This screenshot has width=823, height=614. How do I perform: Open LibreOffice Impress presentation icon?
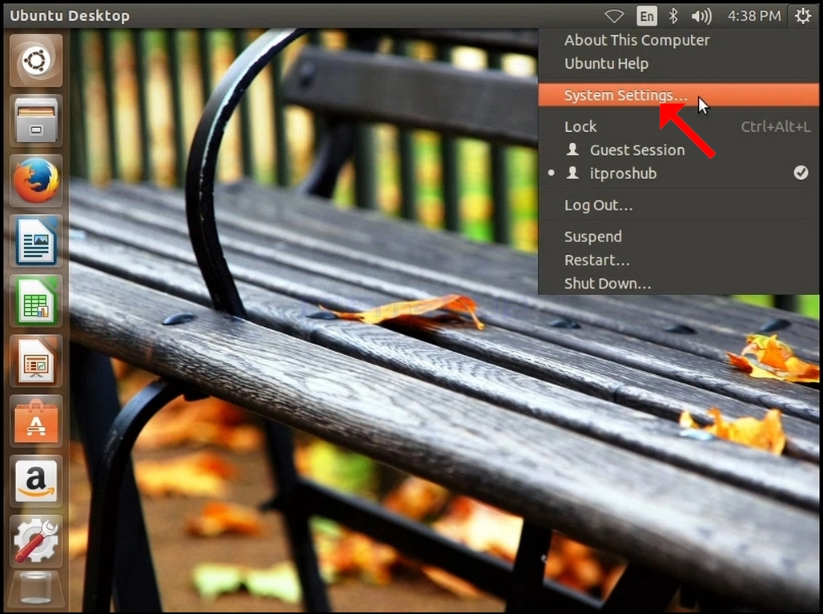[36, 361]
